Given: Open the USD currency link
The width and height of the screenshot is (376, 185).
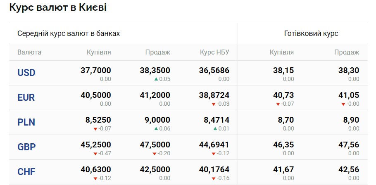Looking at the screenshot, I should [x=26, y=73].
